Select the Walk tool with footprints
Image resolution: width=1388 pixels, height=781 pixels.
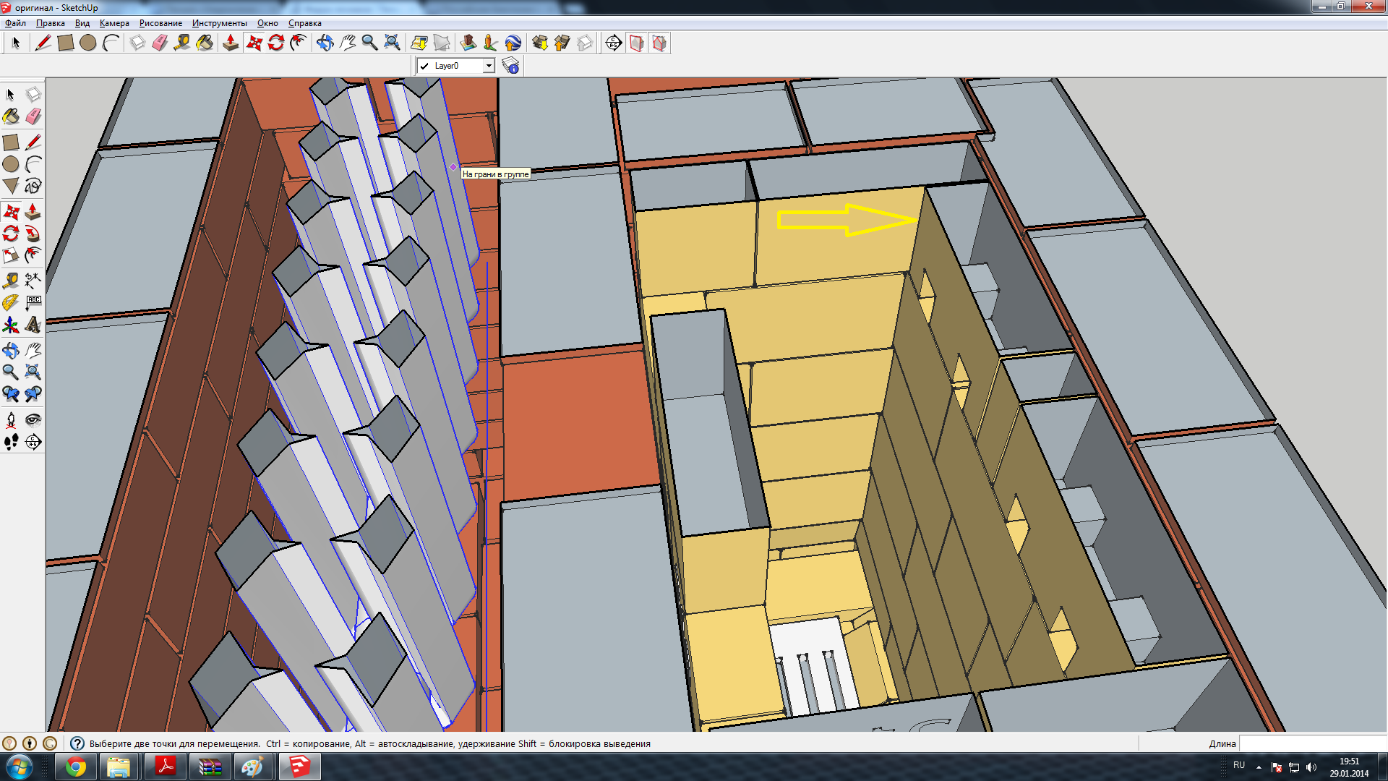[x=11, y=442]
